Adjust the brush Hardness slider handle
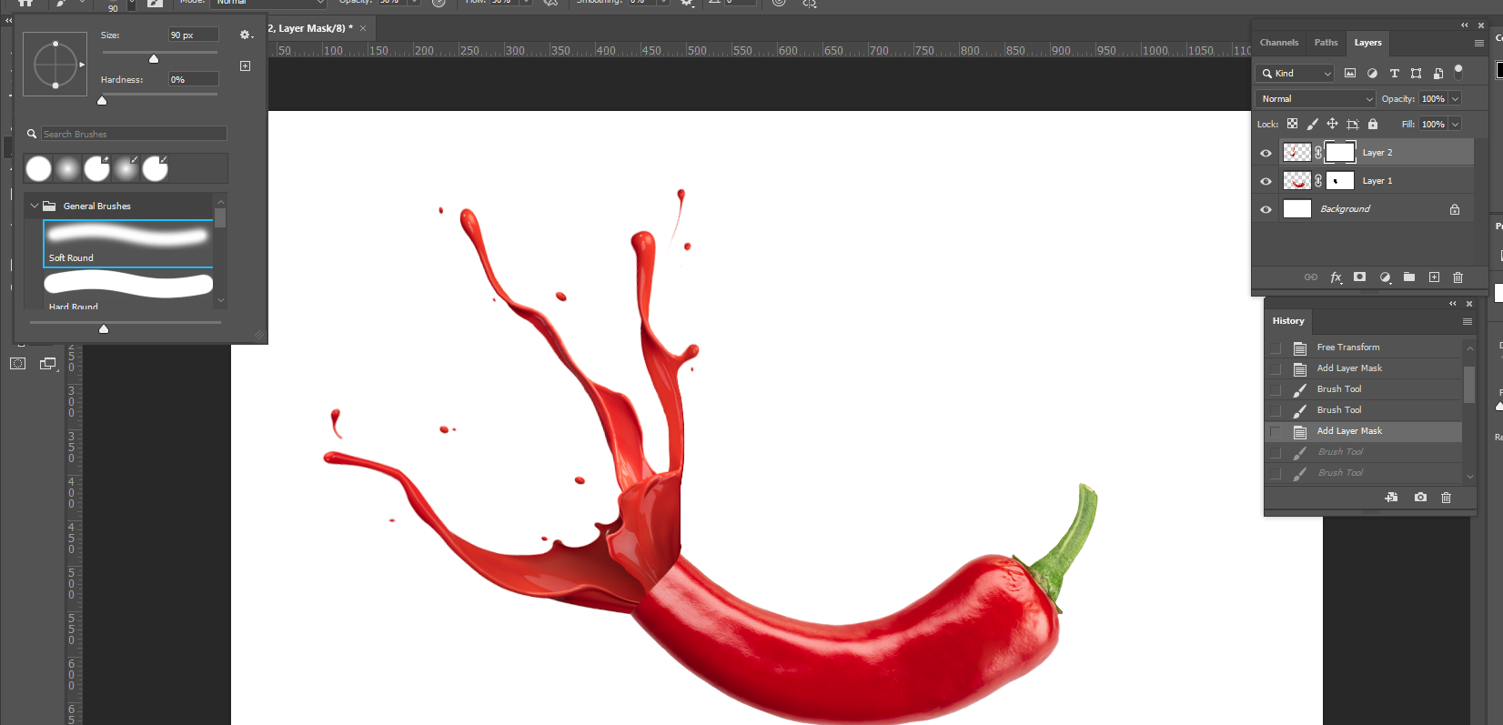The height and width of the screenshot is (725, 1503). (102, 101)
